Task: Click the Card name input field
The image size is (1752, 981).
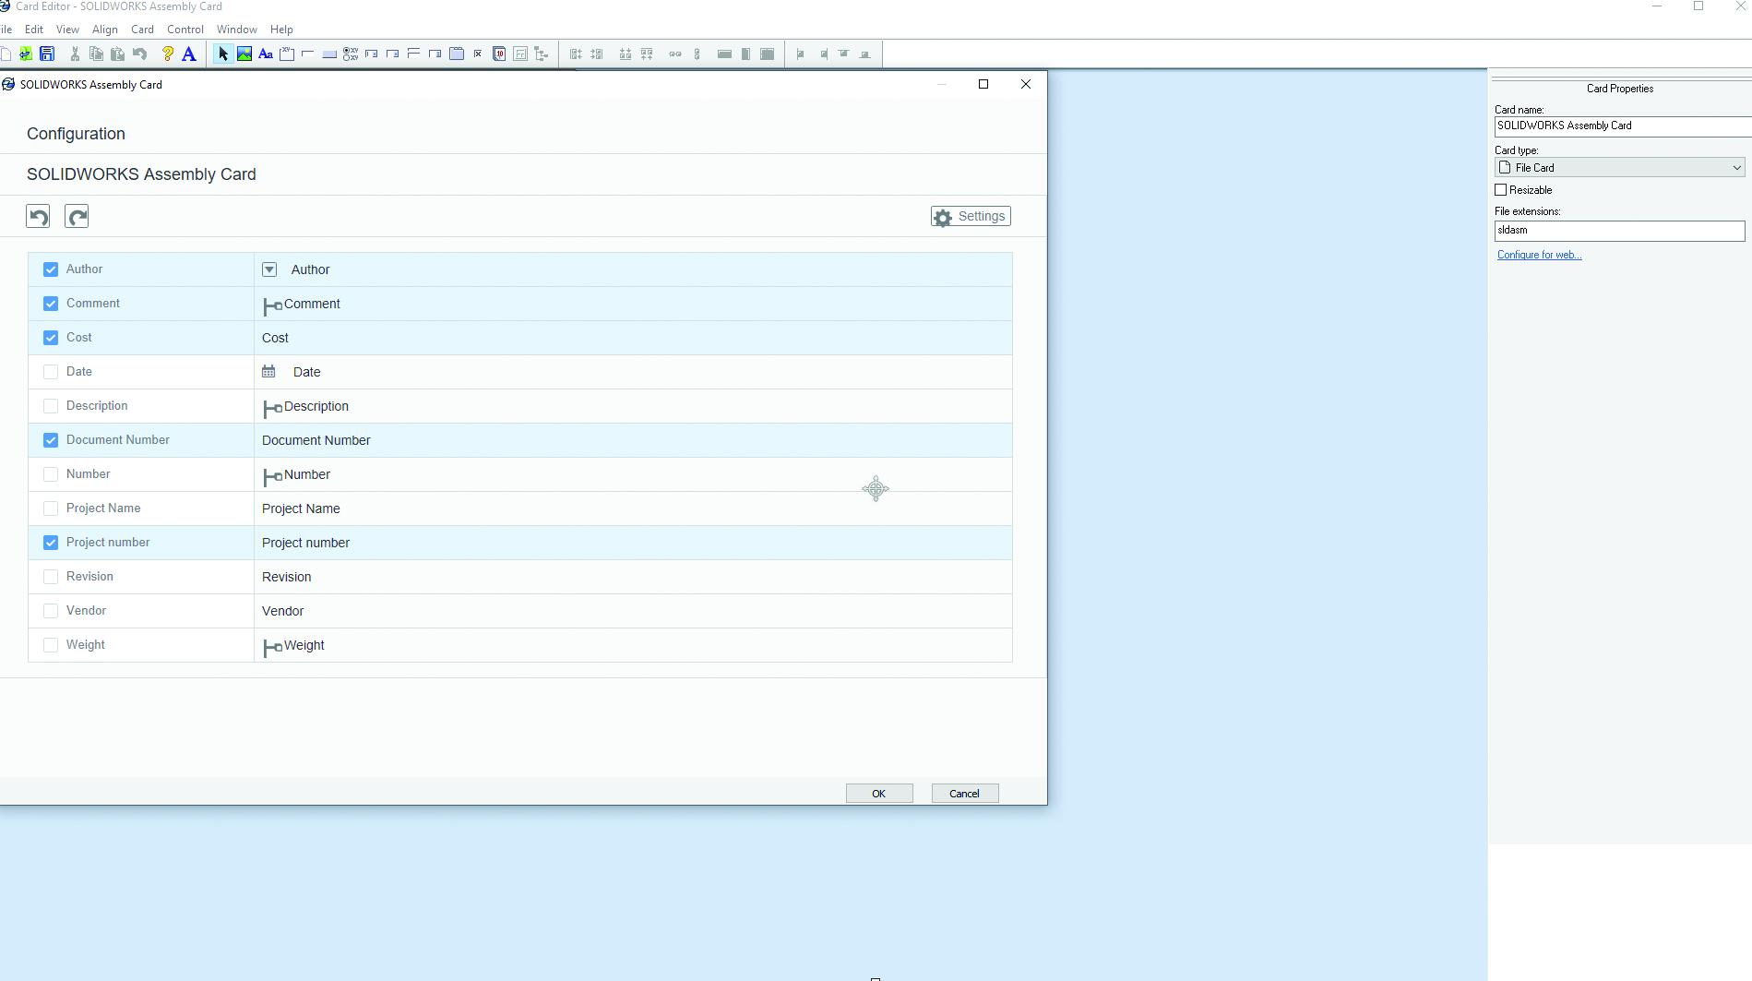Action: click(1623, 126)
